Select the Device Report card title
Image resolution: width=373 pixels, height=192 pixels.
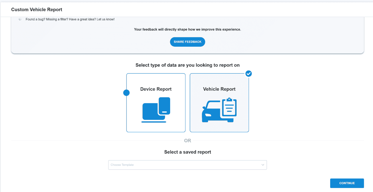point(156,89)
